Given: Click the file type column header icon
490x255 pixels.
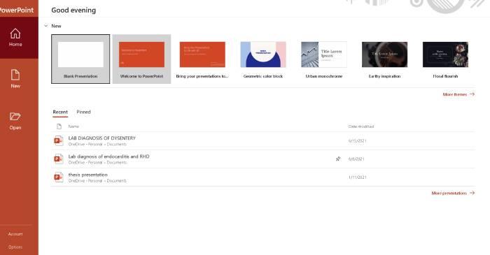Looking at the screenshot, I should (59, 126).
